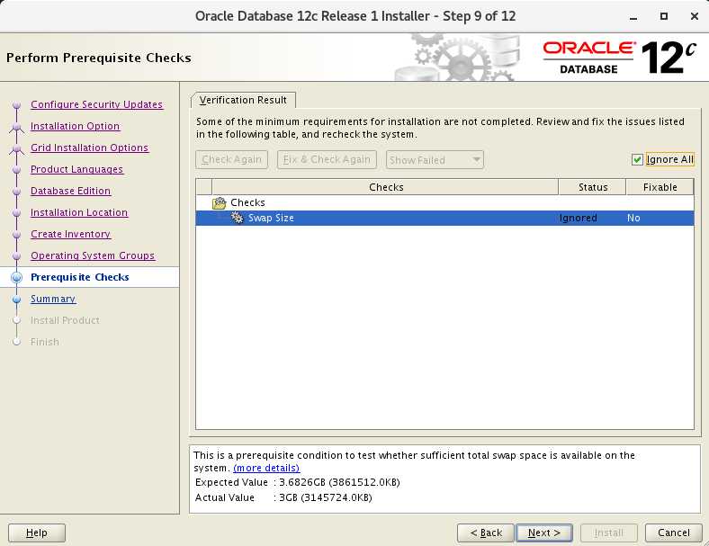Screen dimensions: 709x546
Task: Close the Oracle installer window
Action: (x=695, y=16)
